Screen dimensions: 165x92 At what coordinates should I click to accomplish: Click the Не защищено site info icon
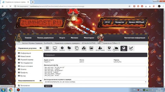(15, 6)
